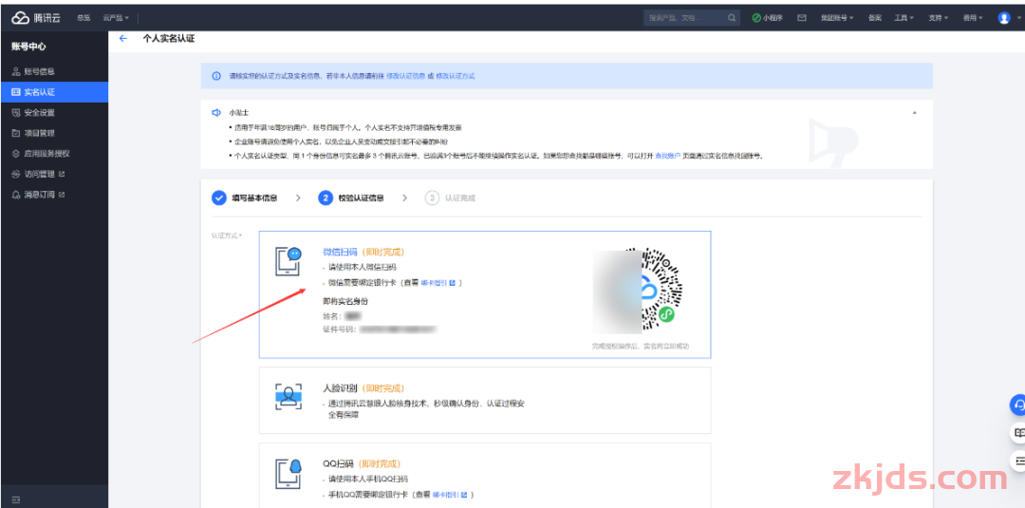Click the QQ scan phone icon
Viewport: 1025px width, 508px height.
tap(288, 474)
